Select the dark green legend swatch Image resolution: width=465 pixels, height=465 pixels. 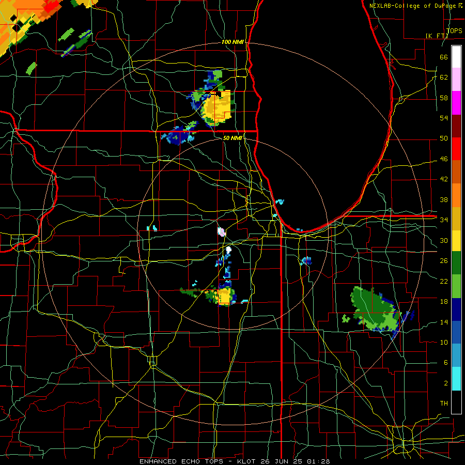456,263
